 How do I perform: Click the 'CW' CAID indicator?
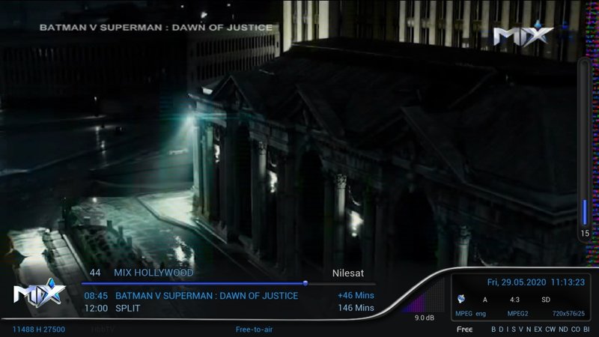coord(550,330)
